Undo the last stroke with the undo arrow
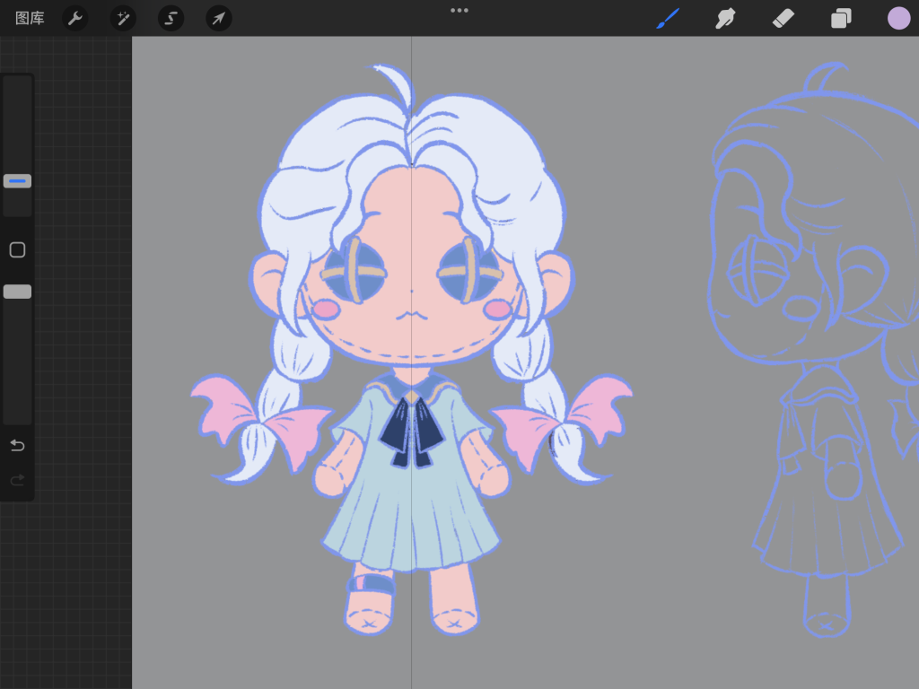 point(17,446)
